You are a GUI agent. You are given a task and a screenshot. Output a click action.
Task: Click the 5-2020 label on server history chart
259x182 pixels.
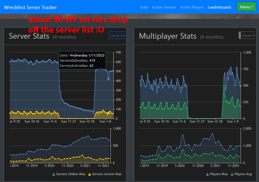click(49, 166)
